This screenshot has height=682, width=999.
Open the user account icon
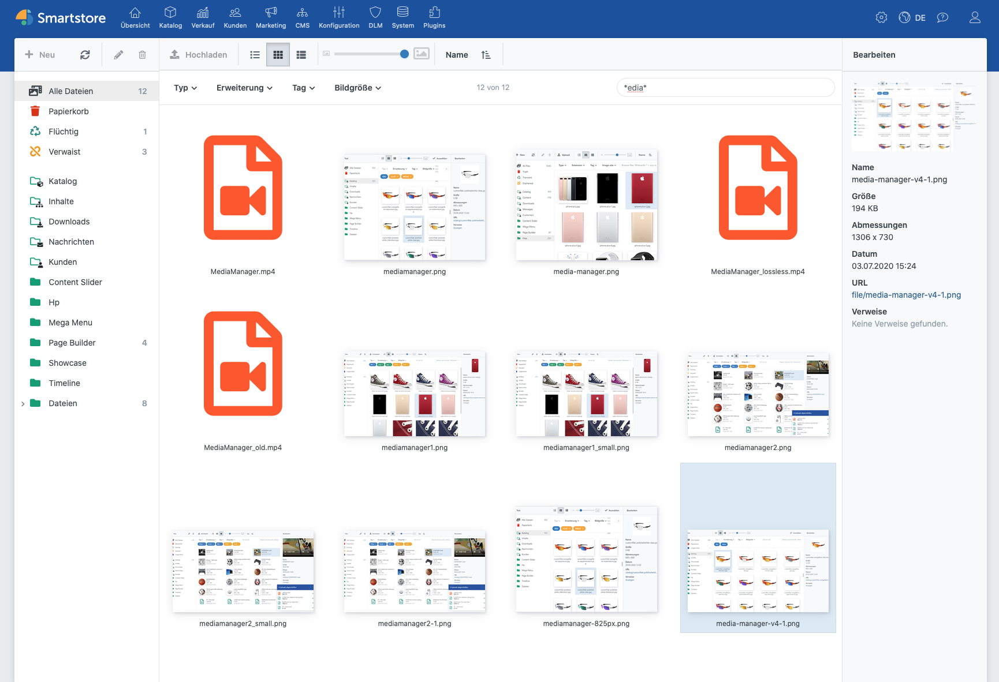click(x=975, y=17)
